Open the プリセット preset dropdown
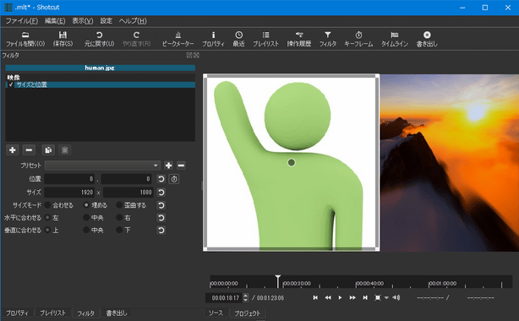The image size is (519, 321). pyautogui.click(x=102, y=166)
